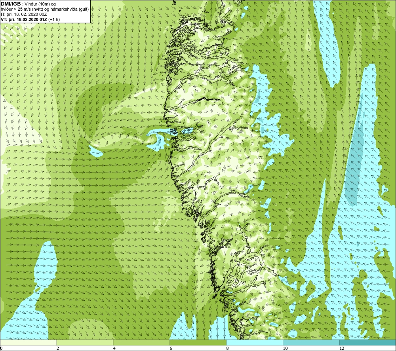Click the 10–12 m/s teal scale segment

pos(311,342)
